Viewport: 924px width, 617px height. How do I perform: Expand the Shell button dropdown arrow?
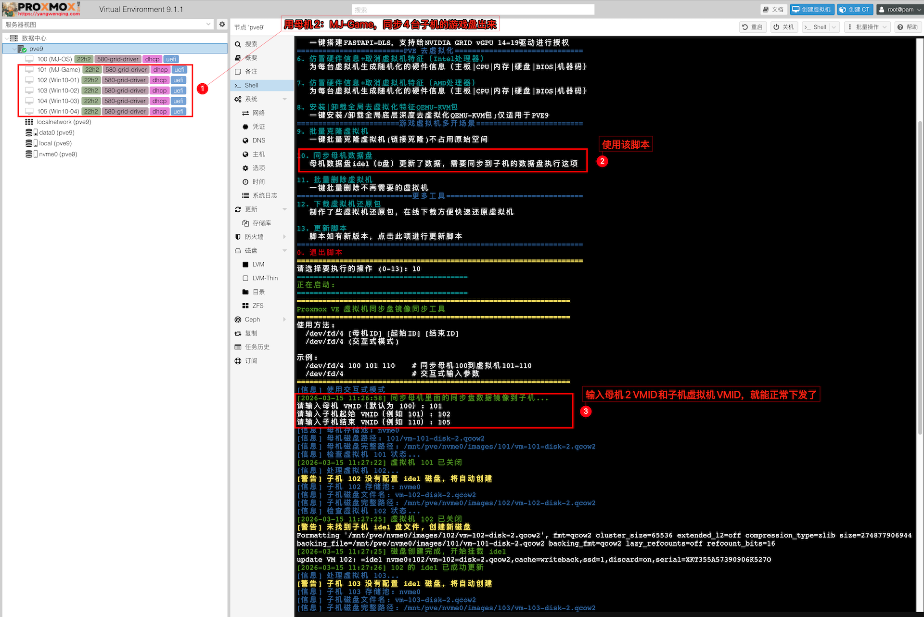click(834, 27)
